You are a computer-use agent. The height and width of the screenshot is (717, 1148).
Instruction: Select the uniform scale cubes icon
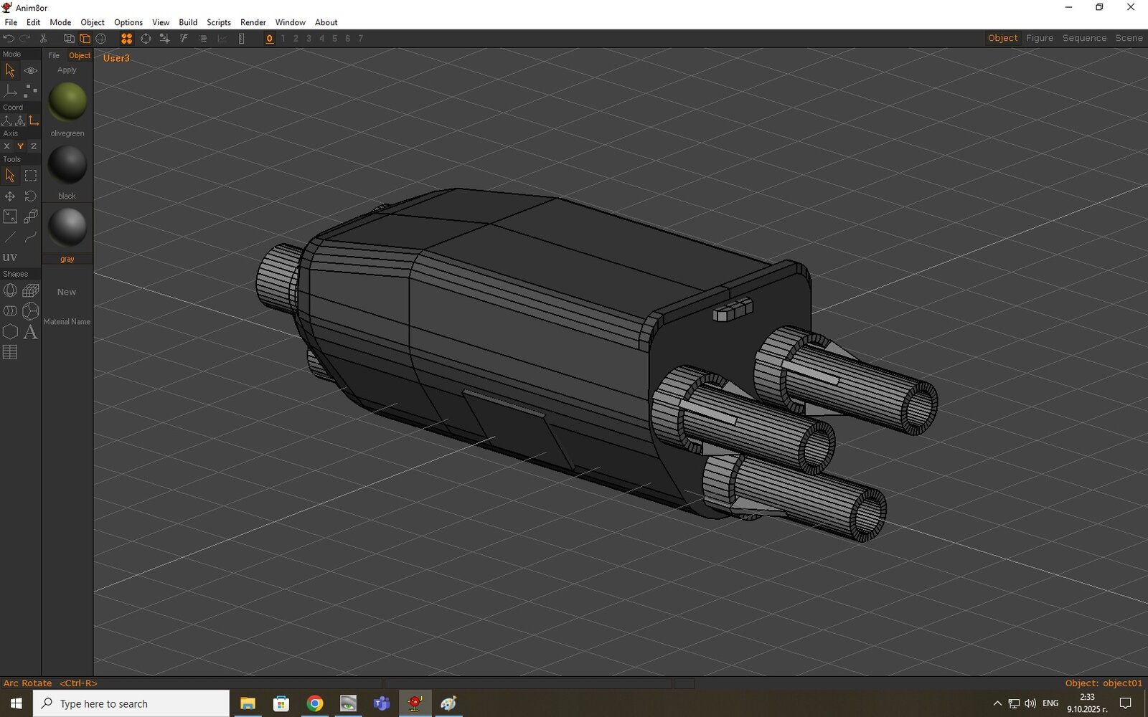point(31,216)
